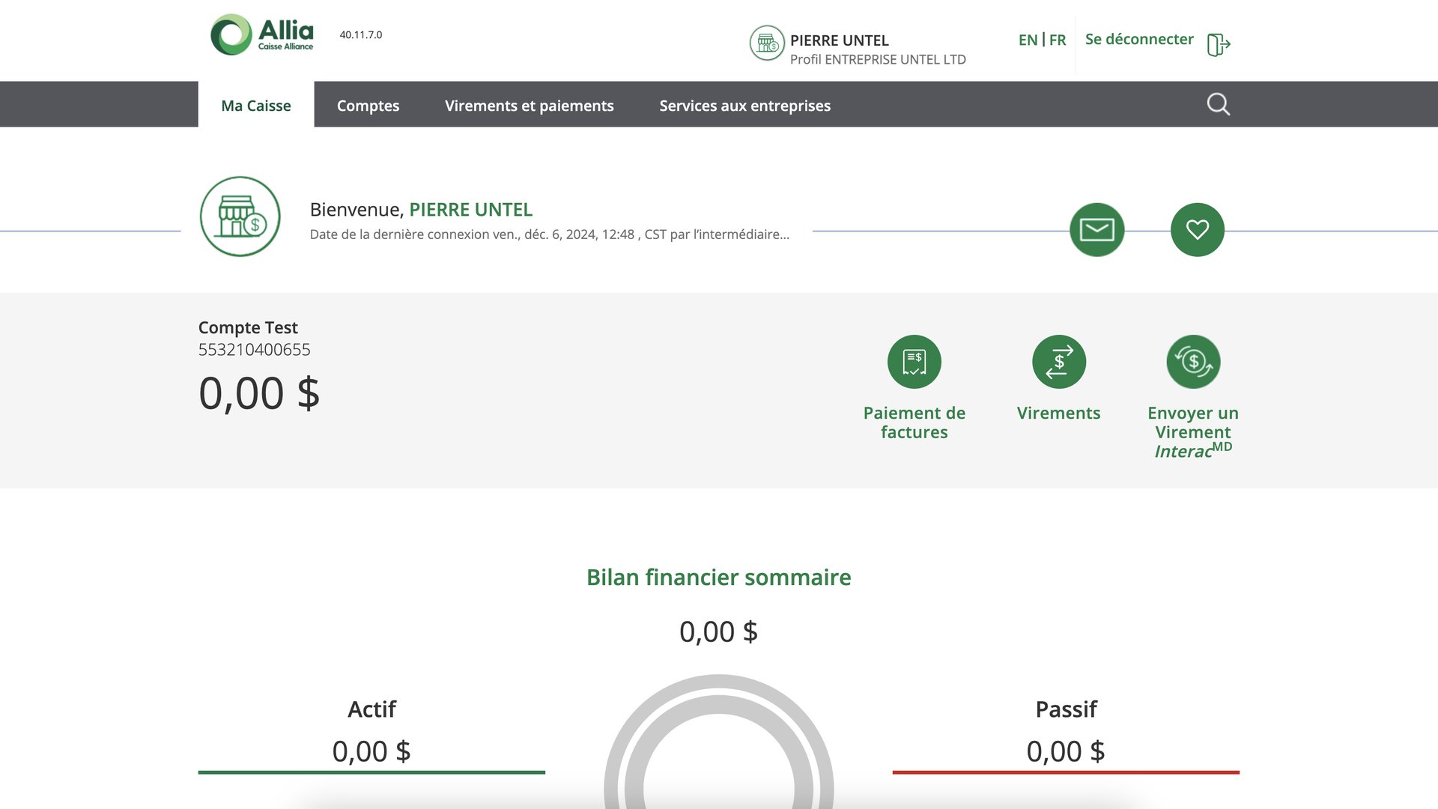Click the Allia Caisse Alliance logo
The image size is (1438, 809).
click(262, 34)
